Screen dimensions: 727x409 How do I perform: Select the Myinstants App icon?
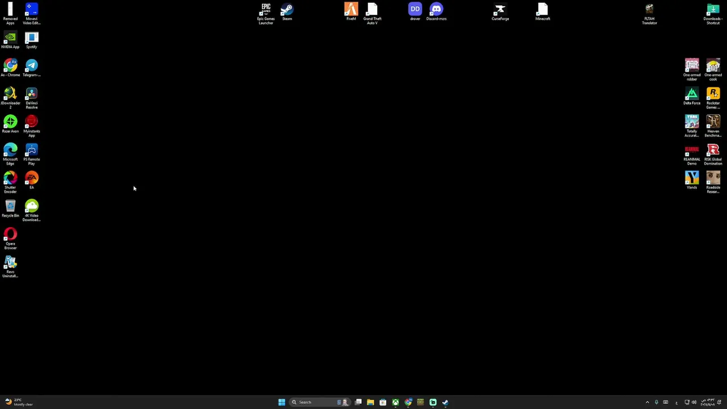(x=31, y=126)
